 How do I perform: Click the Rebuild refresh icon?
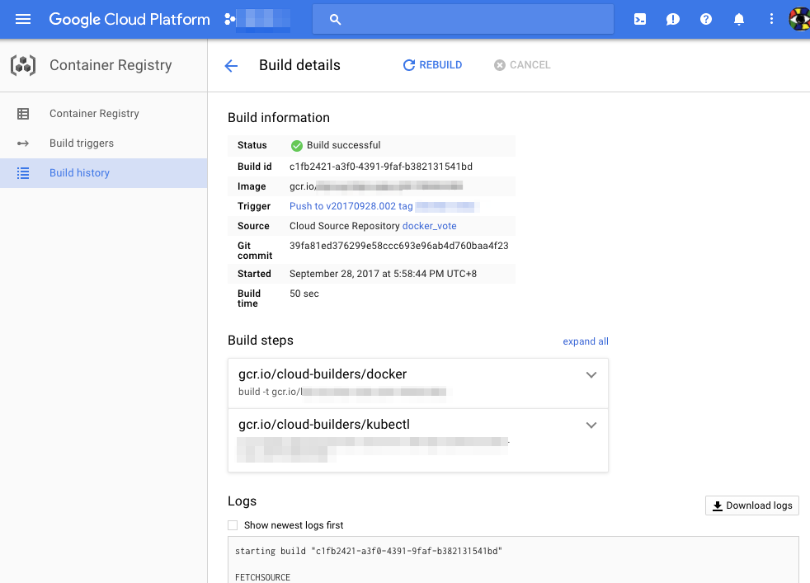pos(408,65)
